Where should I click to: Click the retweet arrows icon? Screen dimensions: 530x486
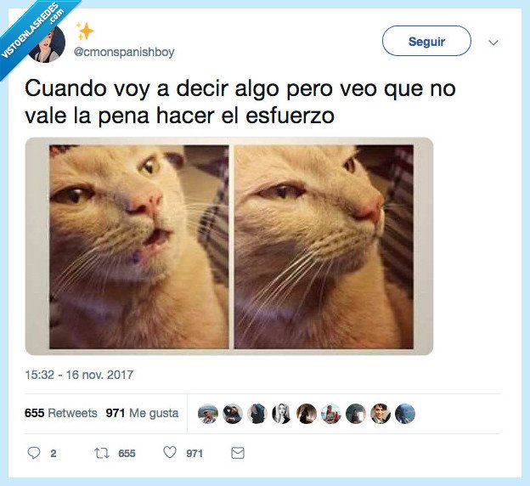[101, 453]
